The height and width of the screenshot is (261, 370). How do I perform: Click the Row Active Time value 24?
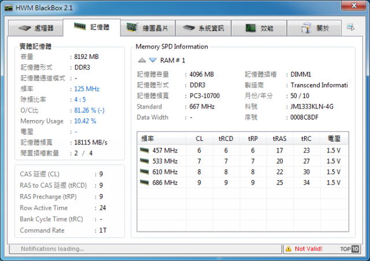(x=103, y=208)
